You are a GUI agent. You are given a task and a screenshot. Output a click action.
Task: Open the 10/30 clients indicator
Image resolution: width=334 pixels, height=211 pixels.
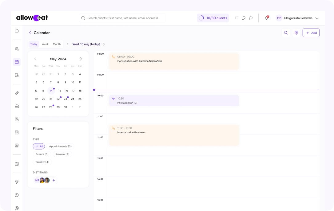click(x=213, y=18)
